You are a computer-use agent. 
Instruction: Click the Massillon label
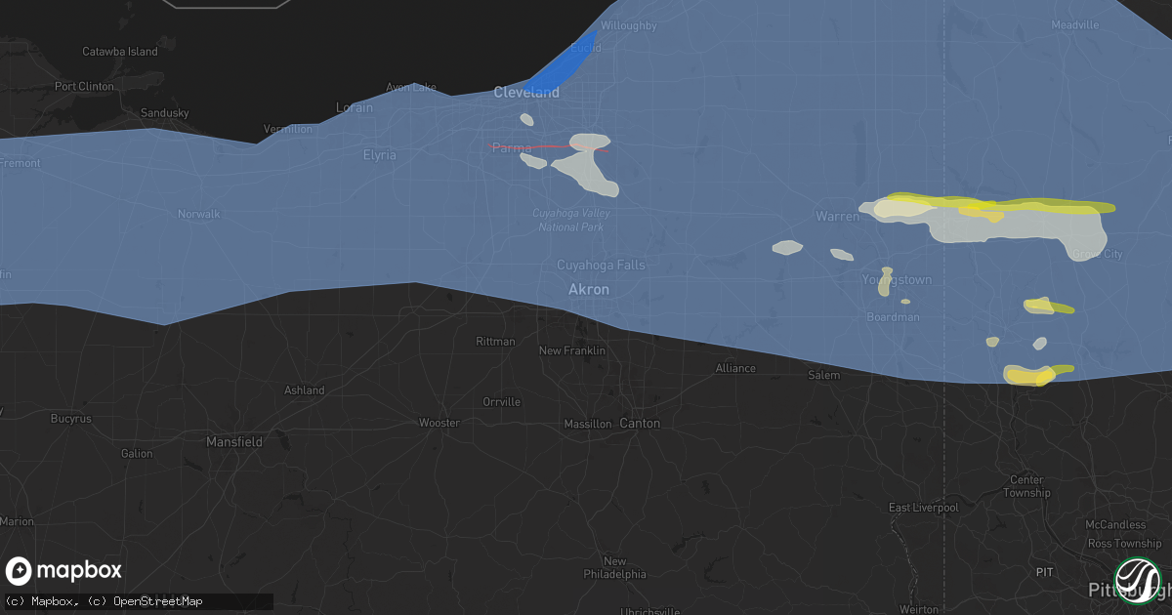[588, 424]
